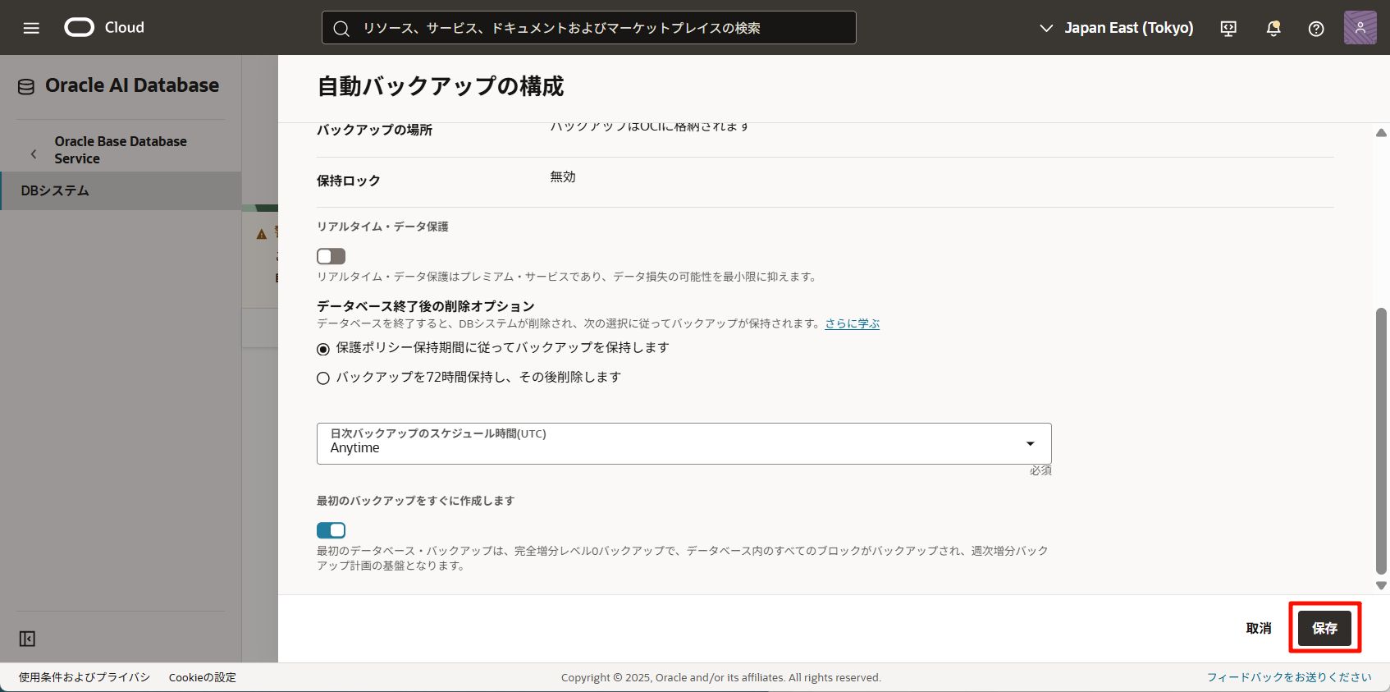Open daily backup schedule time dropdown

684,443
